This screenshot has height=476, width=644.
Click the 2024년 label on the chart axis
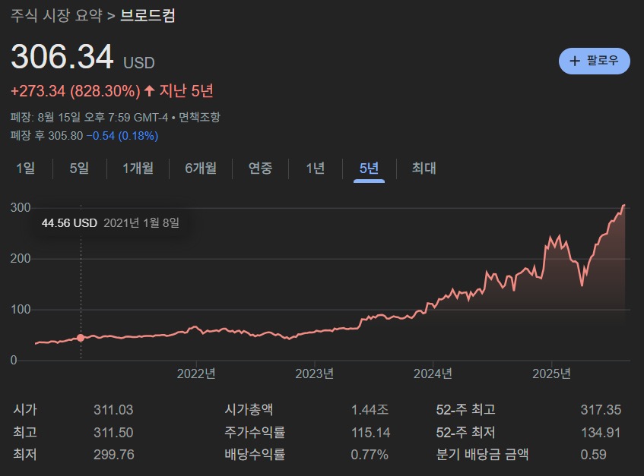(x=433, y=374)
